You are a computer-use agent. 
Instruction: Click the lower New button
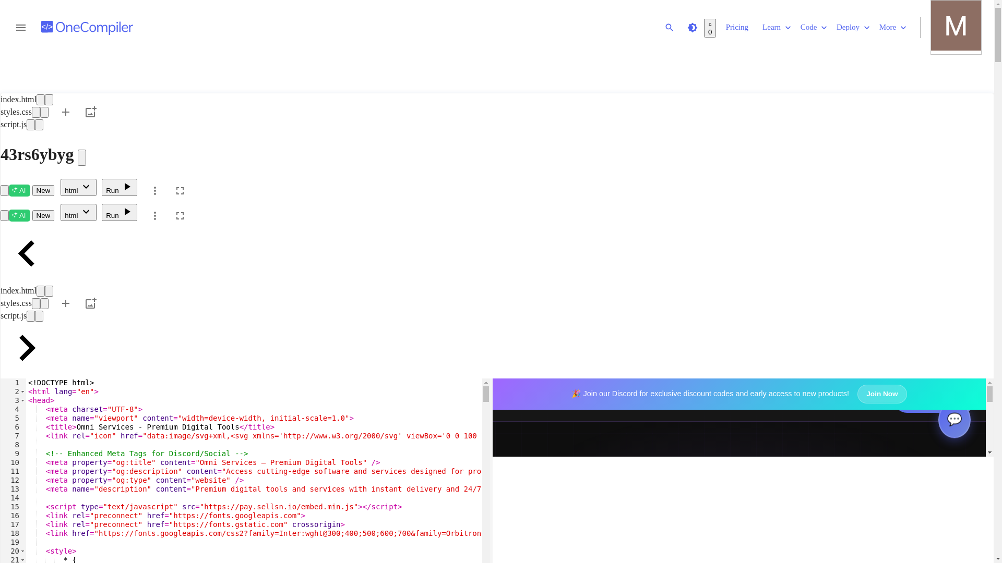pyautogui.click(x=43, y=215)
